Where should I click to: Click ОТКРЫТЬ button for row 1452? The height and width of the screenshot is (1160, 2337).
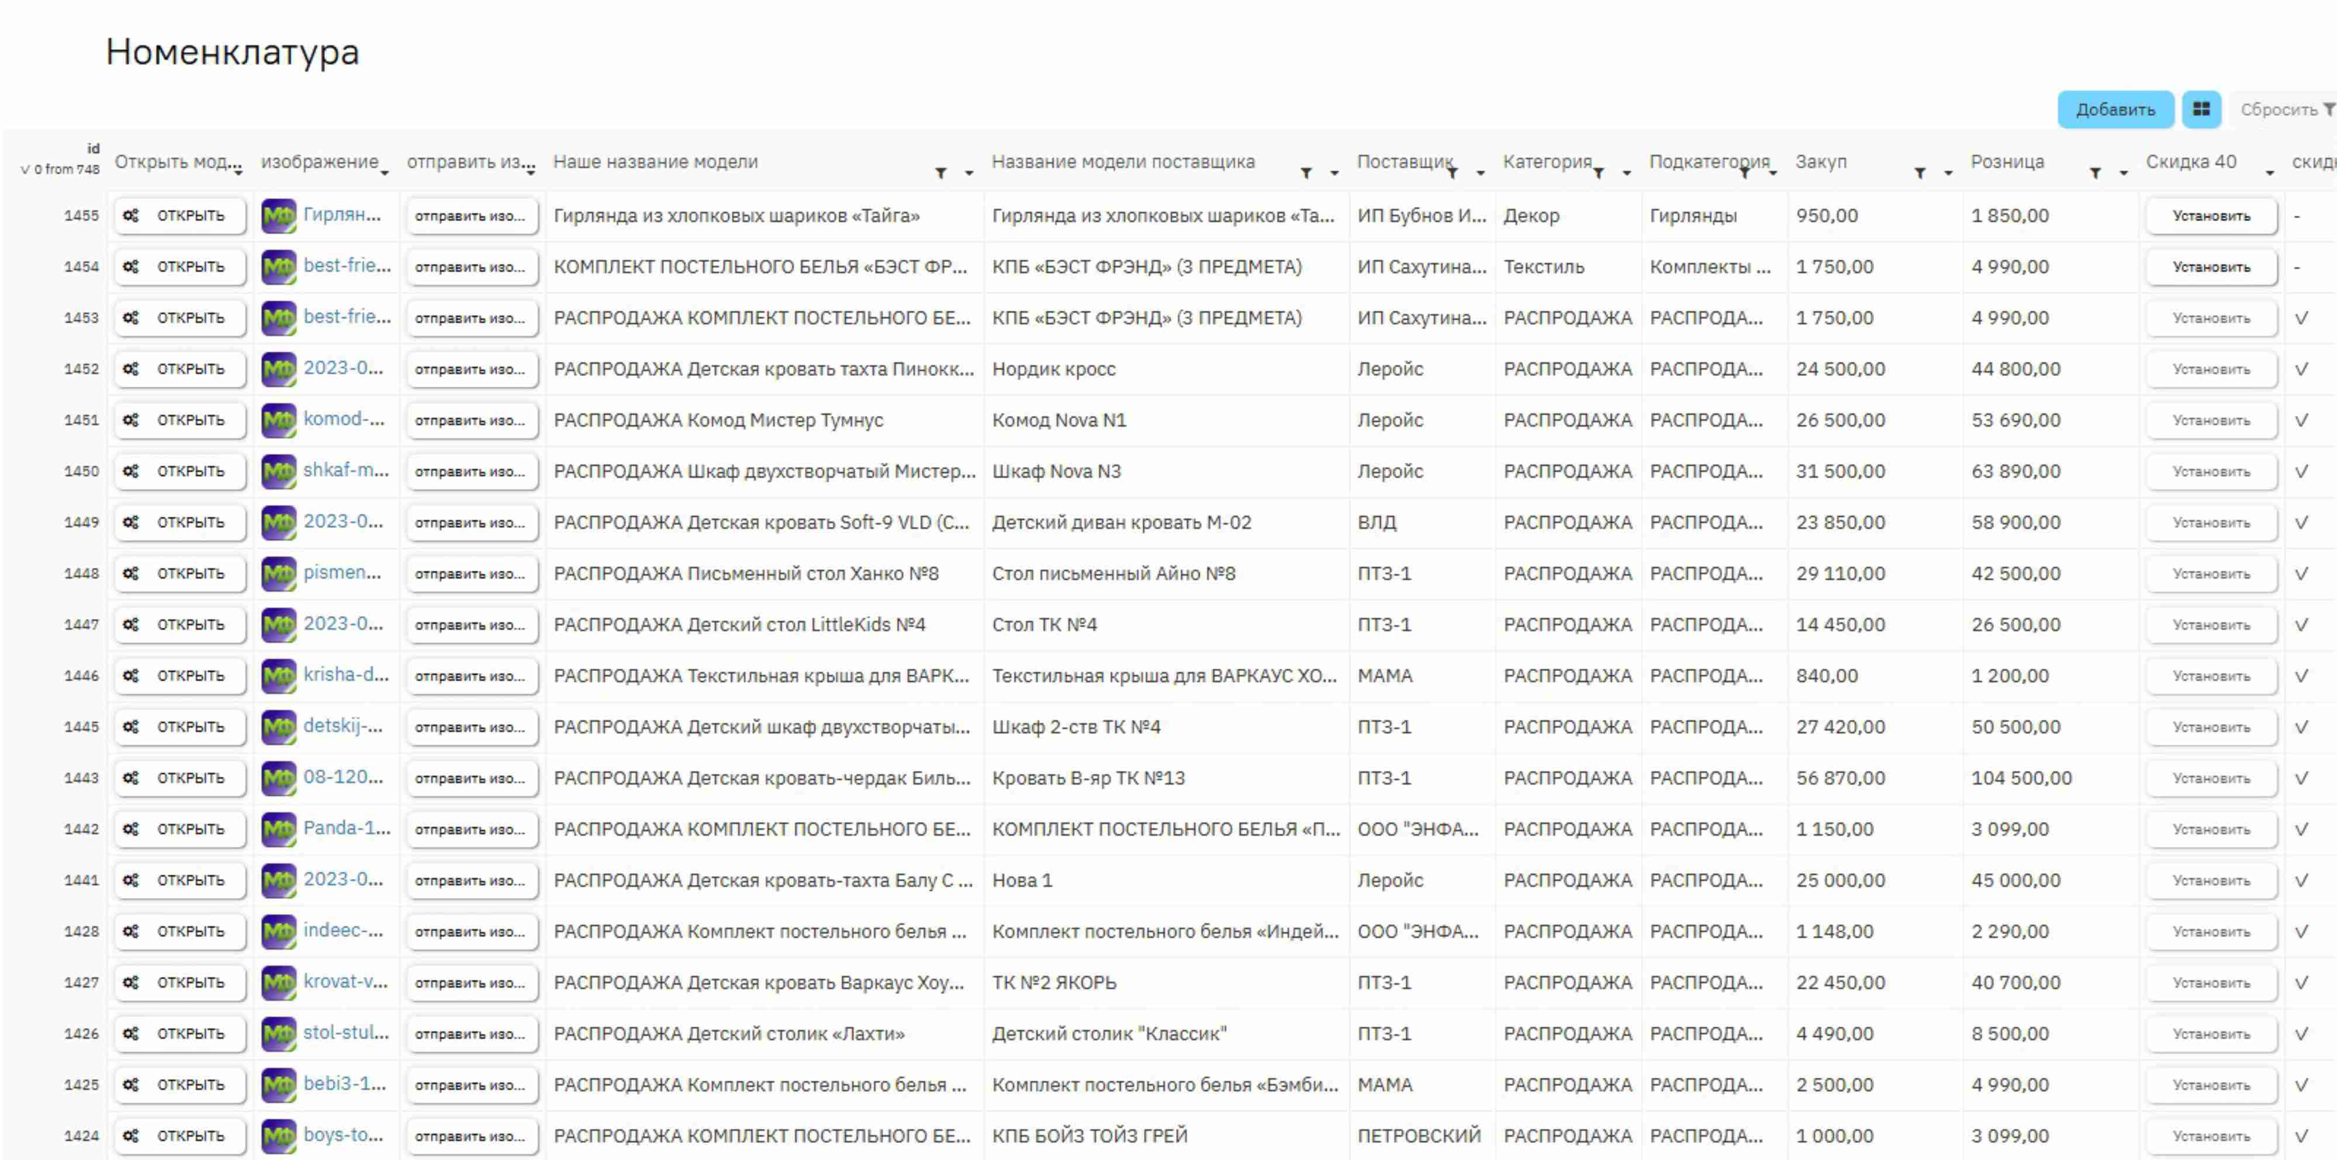pyautogui.click(x=179, y=369)
